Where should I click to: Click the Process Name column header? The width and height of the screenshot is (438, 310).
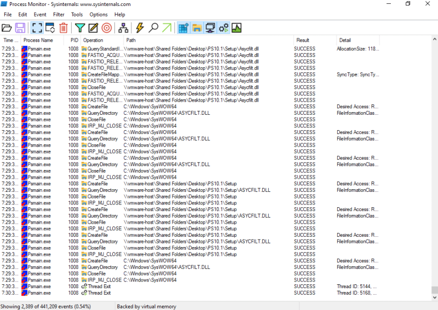pyautogui.click(x=42, y=40)
